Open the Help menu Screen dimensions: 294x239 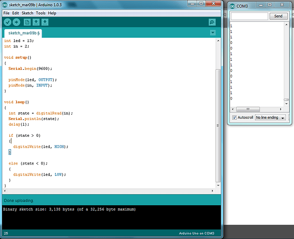coord(52,13)
